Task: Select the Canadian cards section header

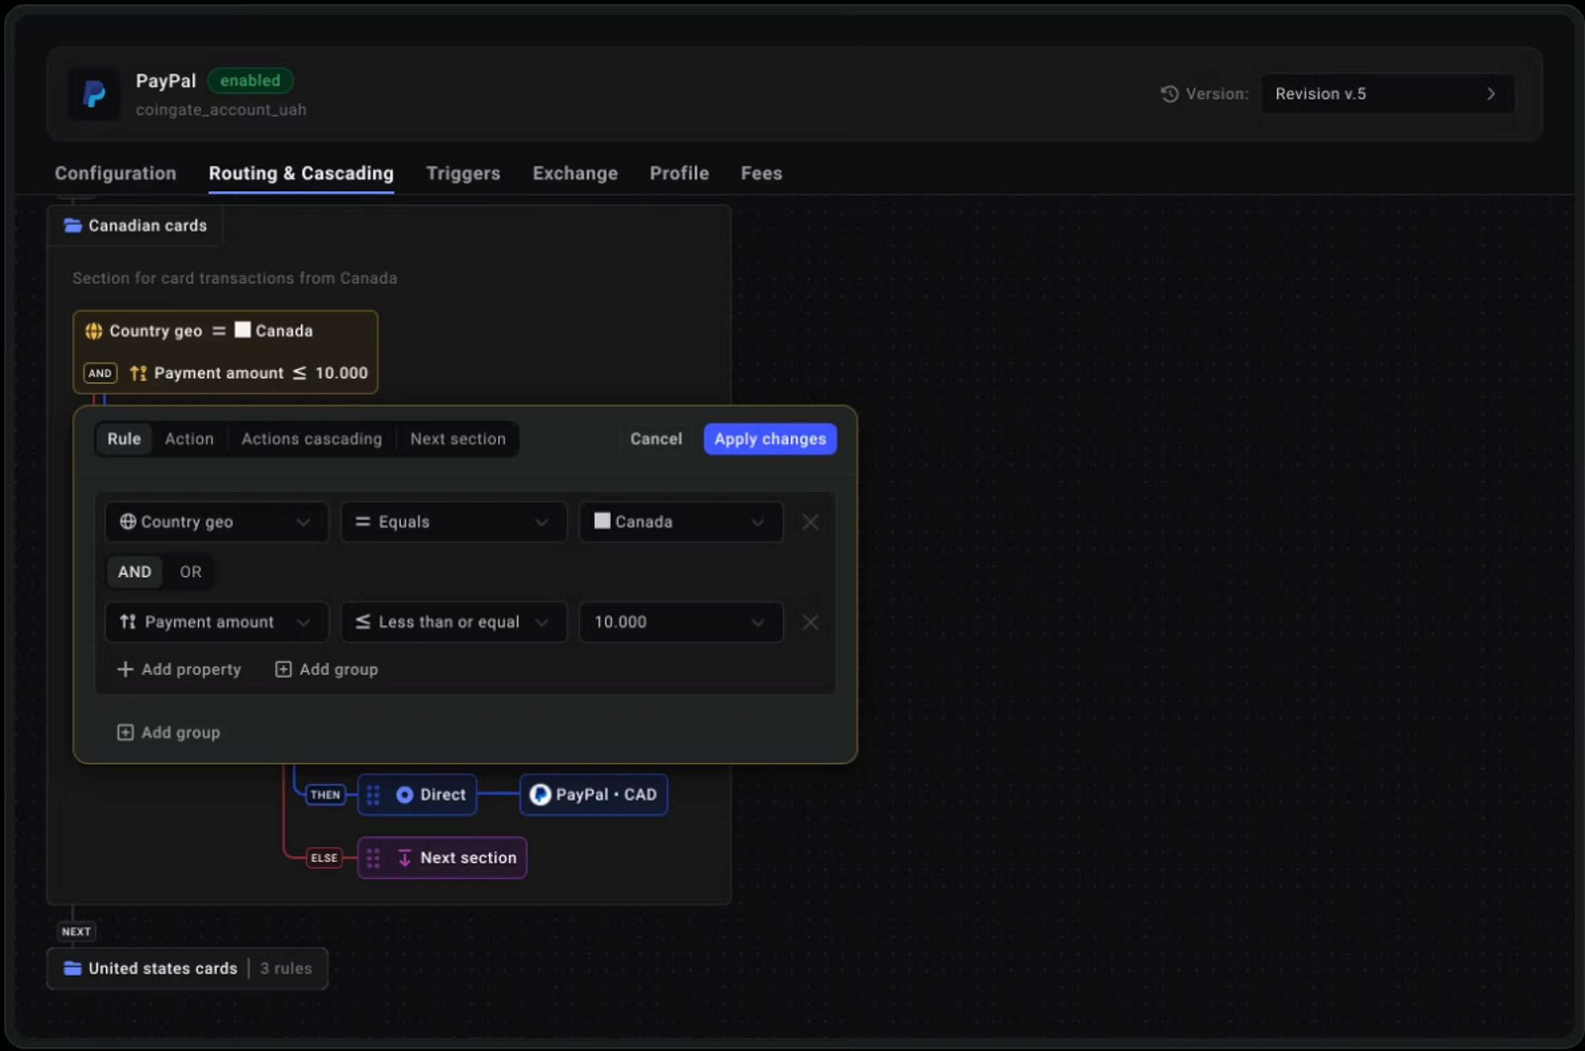Action: (135, 226)
